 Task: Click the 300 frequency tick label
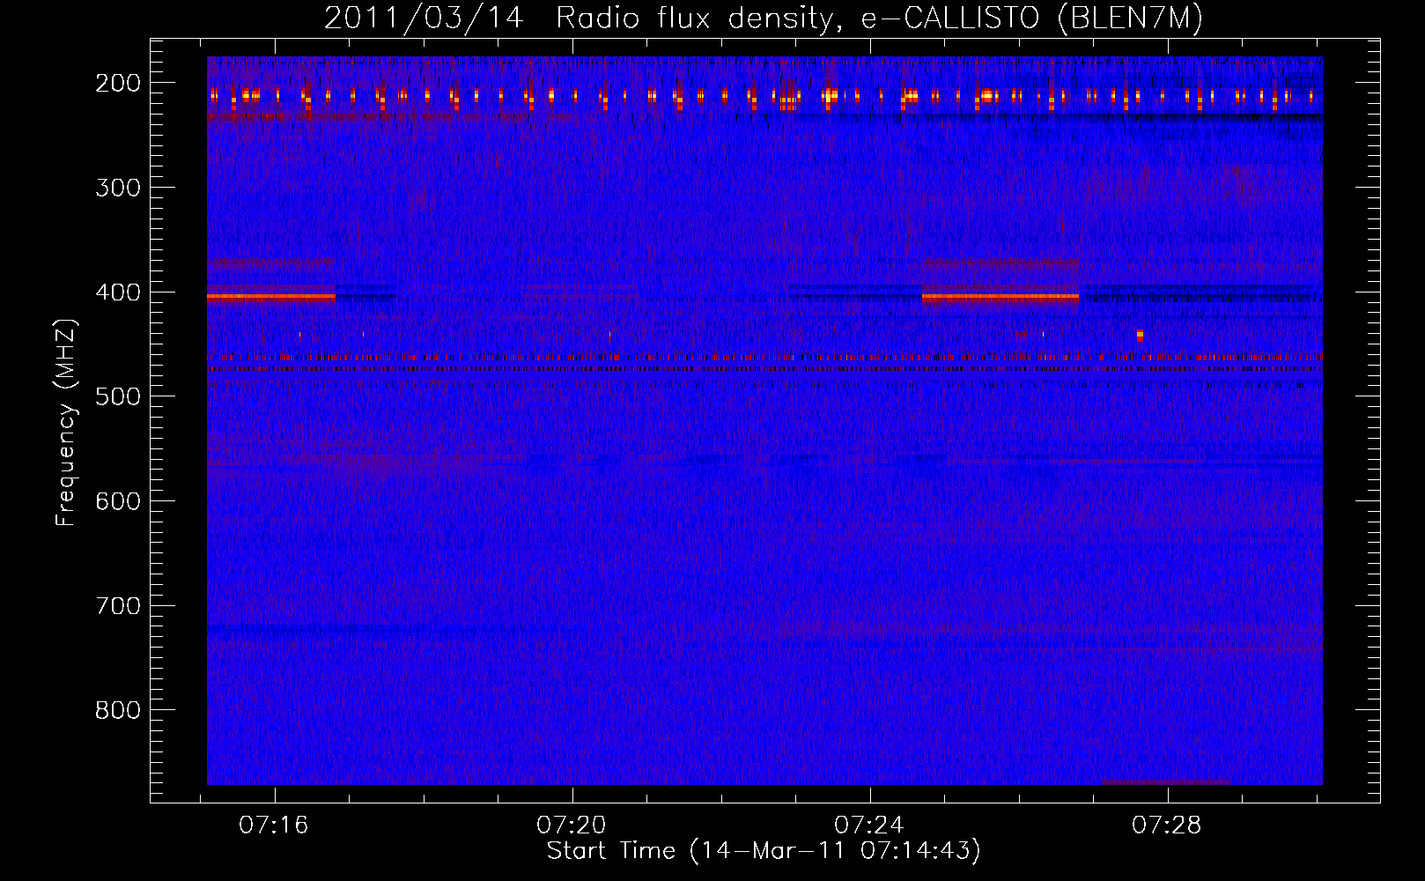click(x=117, y=188)
